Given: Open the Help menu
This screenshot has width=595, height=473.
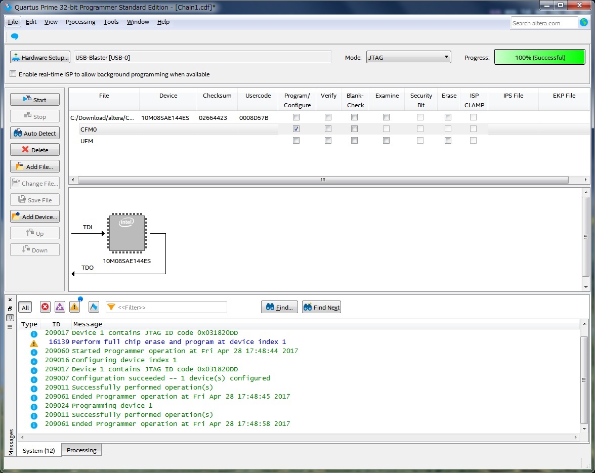Looking at the screenshot, I should 163,22.
